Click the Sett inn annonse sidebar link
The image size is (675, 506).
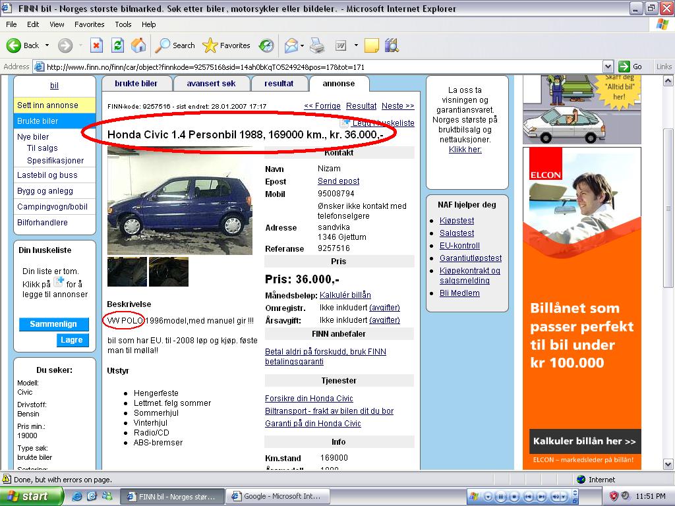pyautogui.click(x=54, y=105)
